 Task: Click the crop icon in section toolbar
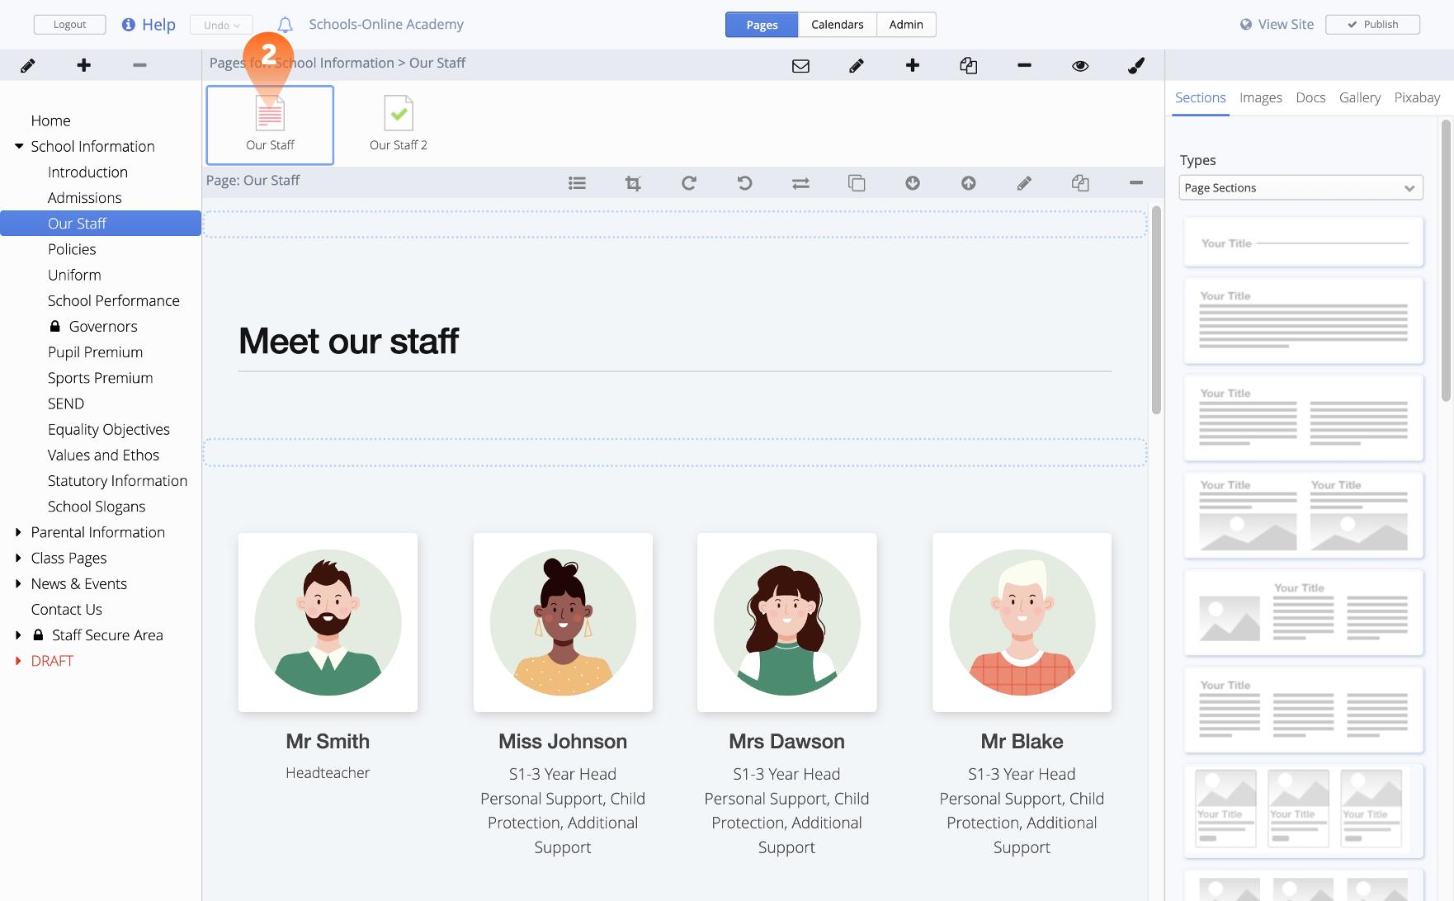click(x=633, y=183)
